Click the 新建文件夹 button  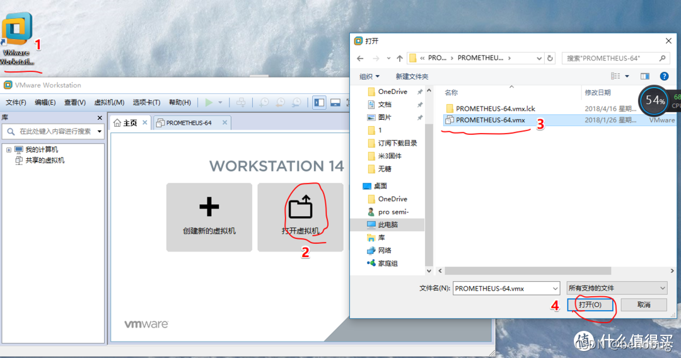(412, 76)
